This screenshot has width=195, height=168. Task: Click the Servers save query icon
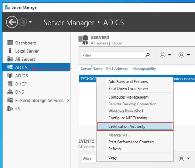pos(181,55)
